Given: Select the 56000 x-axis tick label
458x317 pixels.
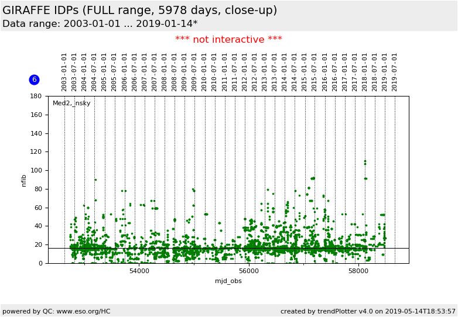Looking at the screenshot, I should coord(249,271).
